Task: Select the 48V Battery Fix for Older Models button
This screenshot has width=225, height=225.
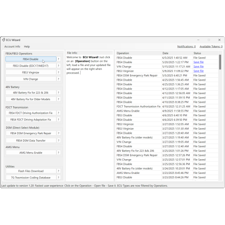Action: (31, 99)
